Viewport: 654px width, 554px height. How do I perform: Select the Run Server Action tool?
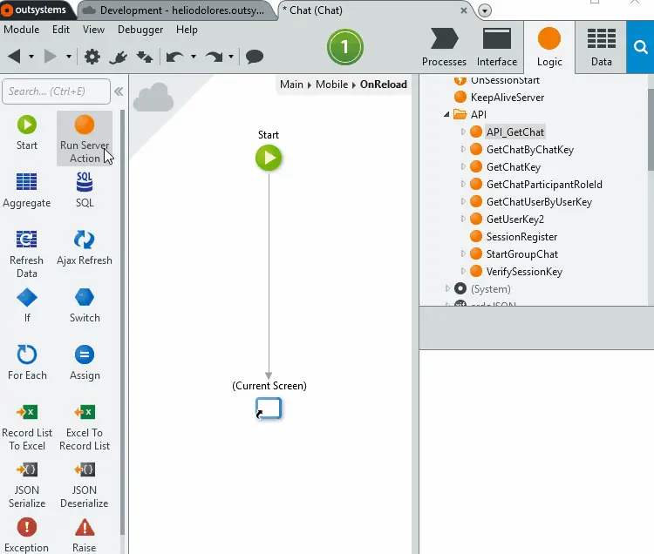[x=85, y=138]
